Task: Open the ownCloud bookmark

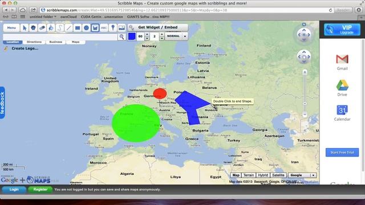Action: pyautogui.click(x=68, y=17)
